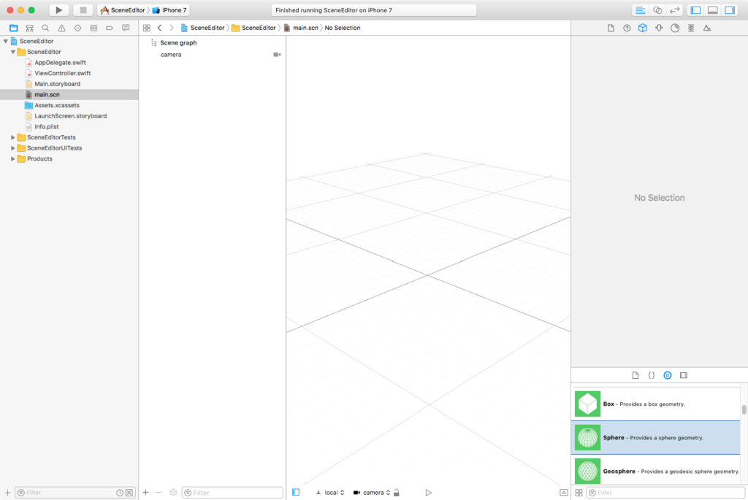Show the media library
The width and height of the screenshot is (748, 500).
tap(684, 376)
